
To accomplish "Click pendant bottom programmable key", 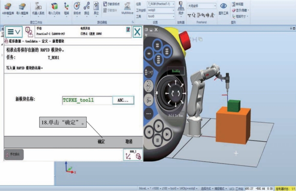I will (158, 59).
